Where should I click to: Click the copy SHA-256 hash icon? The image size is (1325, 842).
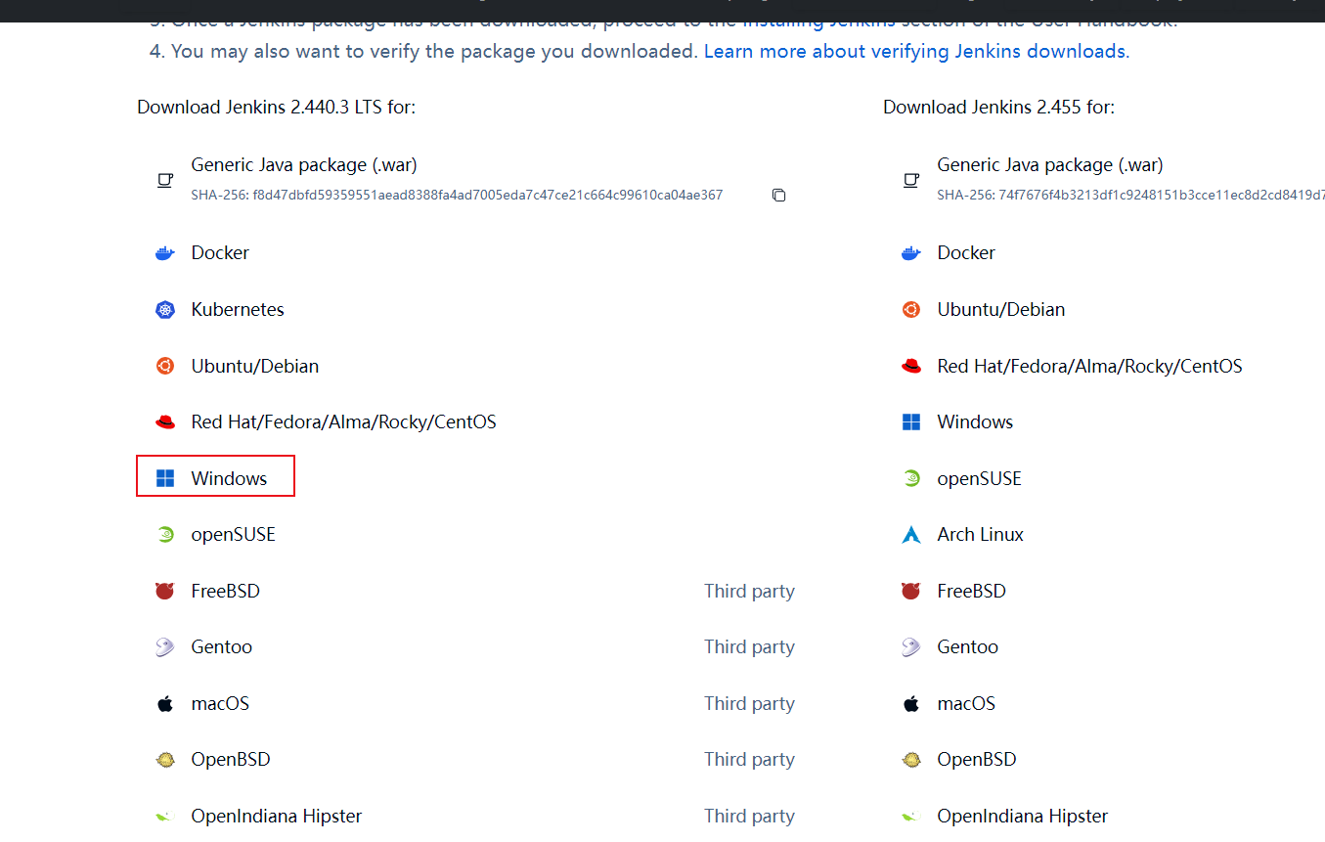pos(778,196)
